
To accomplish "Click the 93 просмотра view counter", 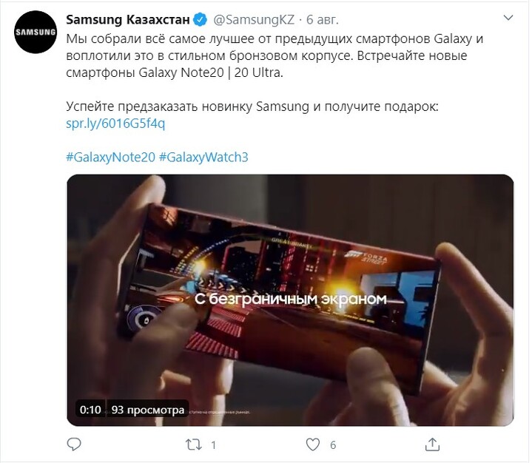I will pos(148,410).
